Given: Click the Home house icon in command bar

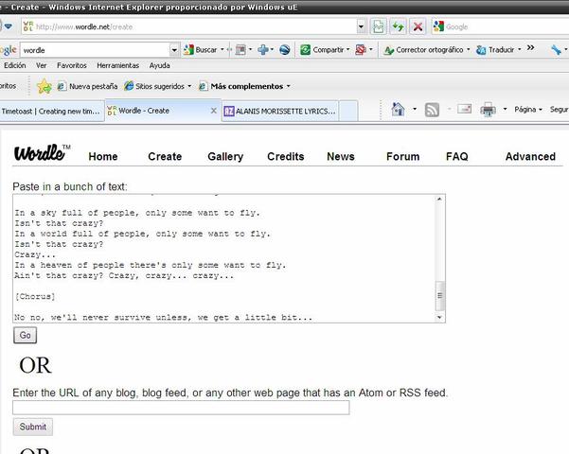Looking at the screenshot, I should tap(399, 109).
